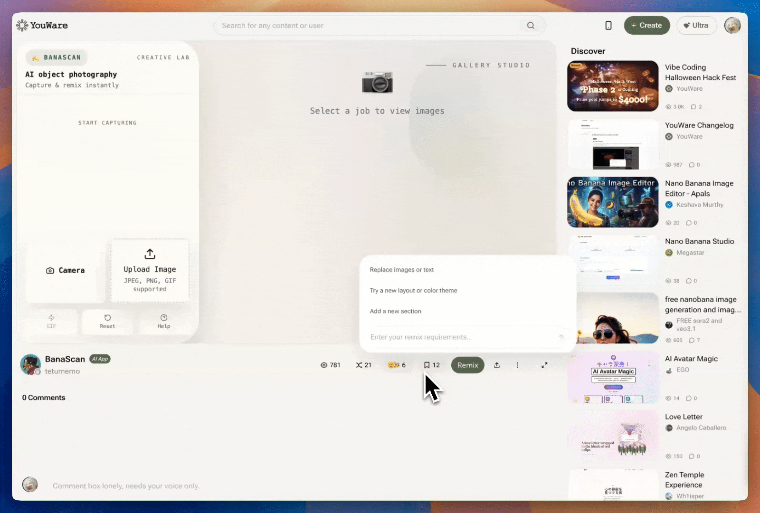Open AI Avatar Magic title link
The image size is (760, 513).
point(691,359)
